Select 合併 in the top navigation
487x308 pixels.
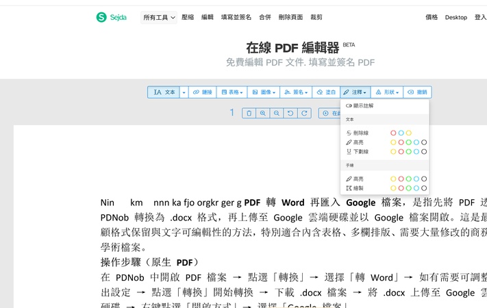(x=265, y=17)
